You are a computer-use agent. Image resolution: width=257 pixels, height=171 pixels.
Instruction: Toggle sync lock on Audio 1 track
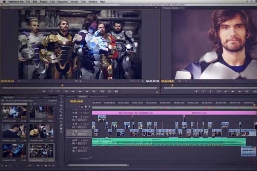pyautogui.click(x=76, y=140)
